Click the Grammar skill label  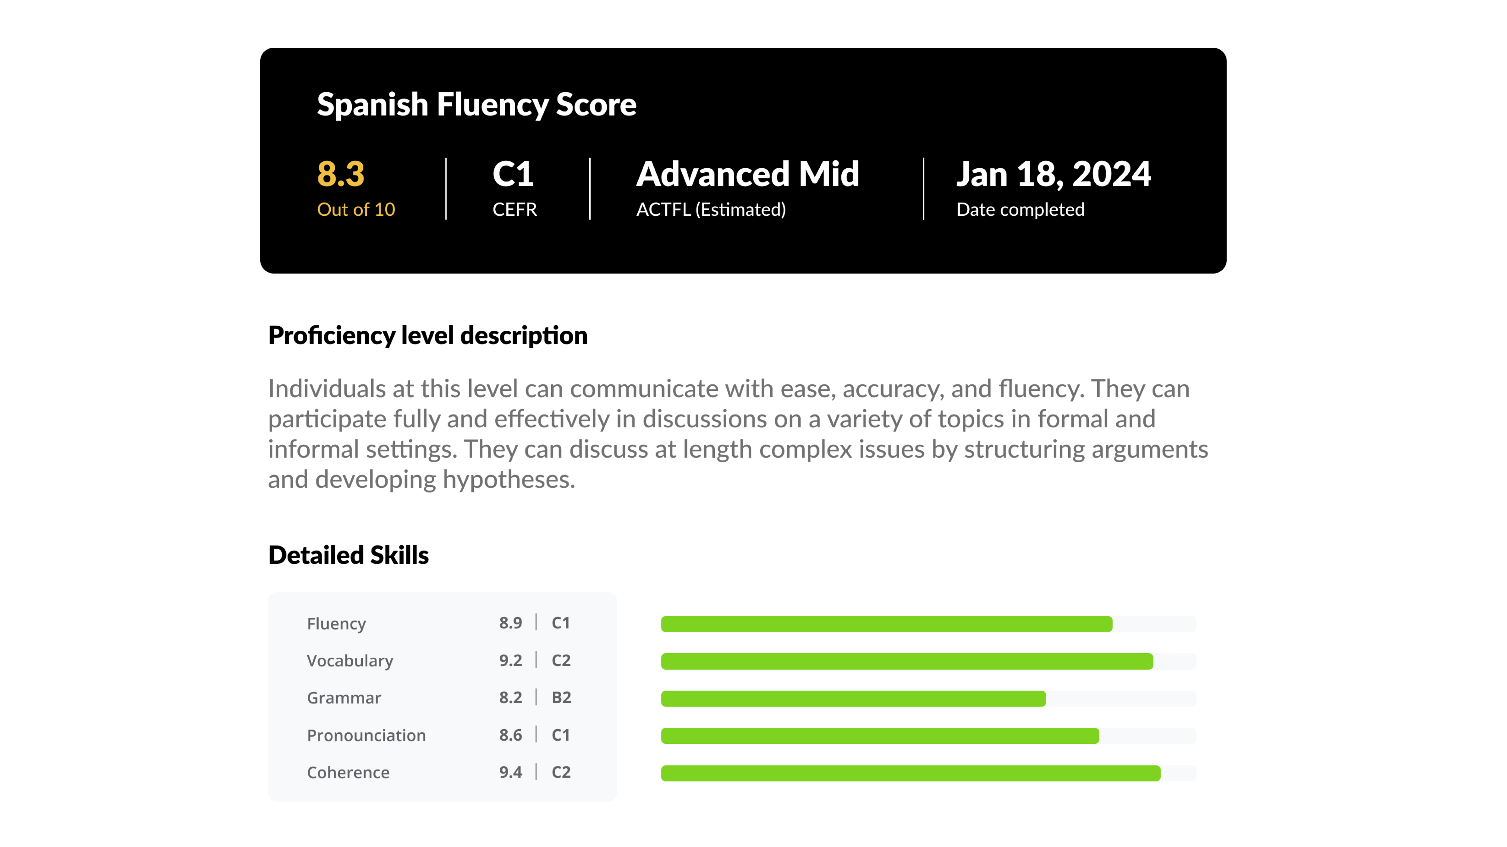[344, 698]
